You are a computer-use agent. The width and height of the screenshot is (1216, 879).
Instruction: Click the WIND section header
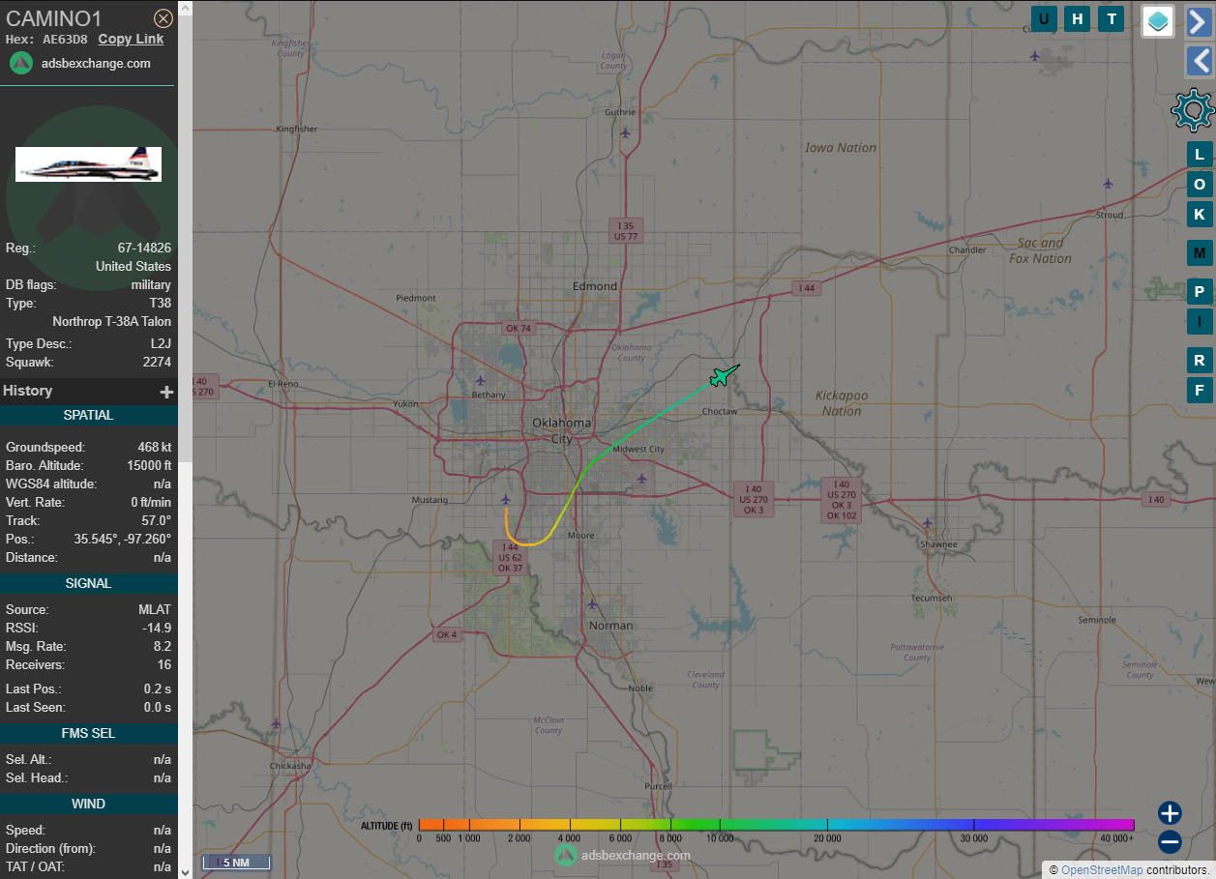point(89,804)
